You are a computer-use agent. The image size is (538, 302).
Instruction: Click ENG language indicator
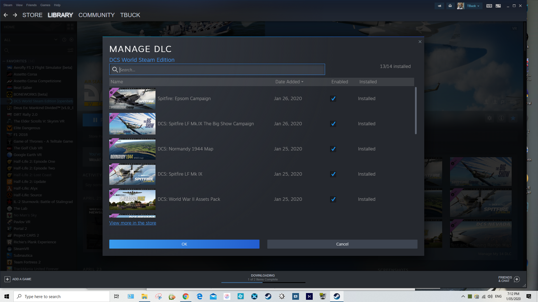pos(498,296)
